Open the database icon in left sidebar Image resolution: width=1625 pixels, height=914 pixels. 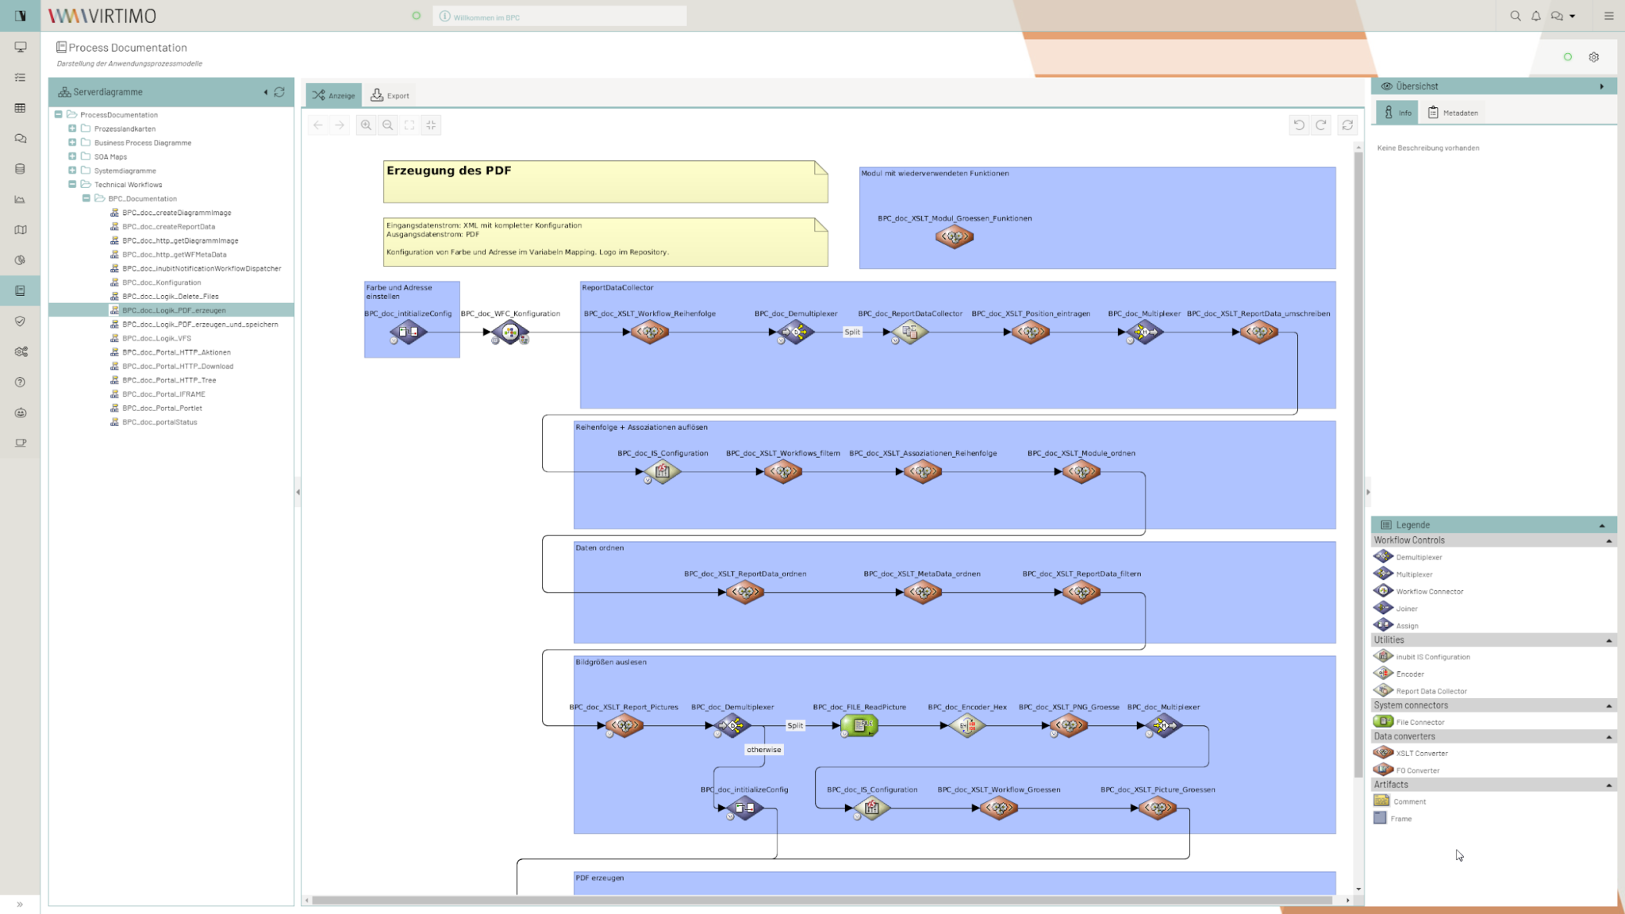(21, 169)
